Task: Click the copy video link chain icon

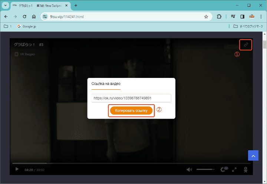Action: coord(246,45)
